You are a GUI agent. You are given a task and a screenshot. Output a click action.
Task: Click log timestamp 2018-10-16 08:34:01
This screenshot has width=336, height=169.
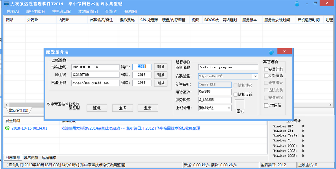(30, 128)
